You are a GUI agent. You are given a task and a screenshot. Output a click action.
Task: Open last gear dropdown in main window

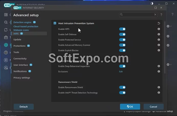(169, 65)
